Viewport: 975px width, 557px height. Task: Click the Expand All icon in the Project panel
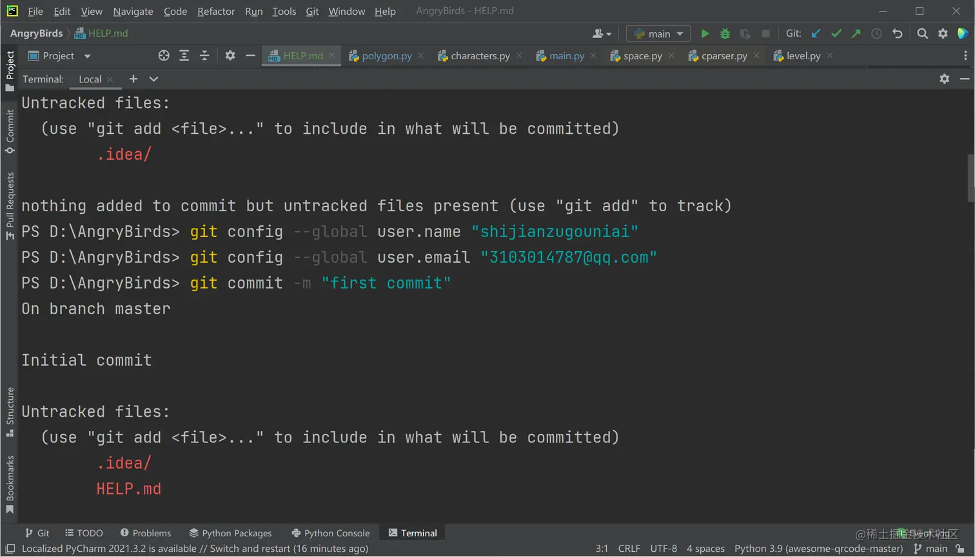tap(184, 56)
